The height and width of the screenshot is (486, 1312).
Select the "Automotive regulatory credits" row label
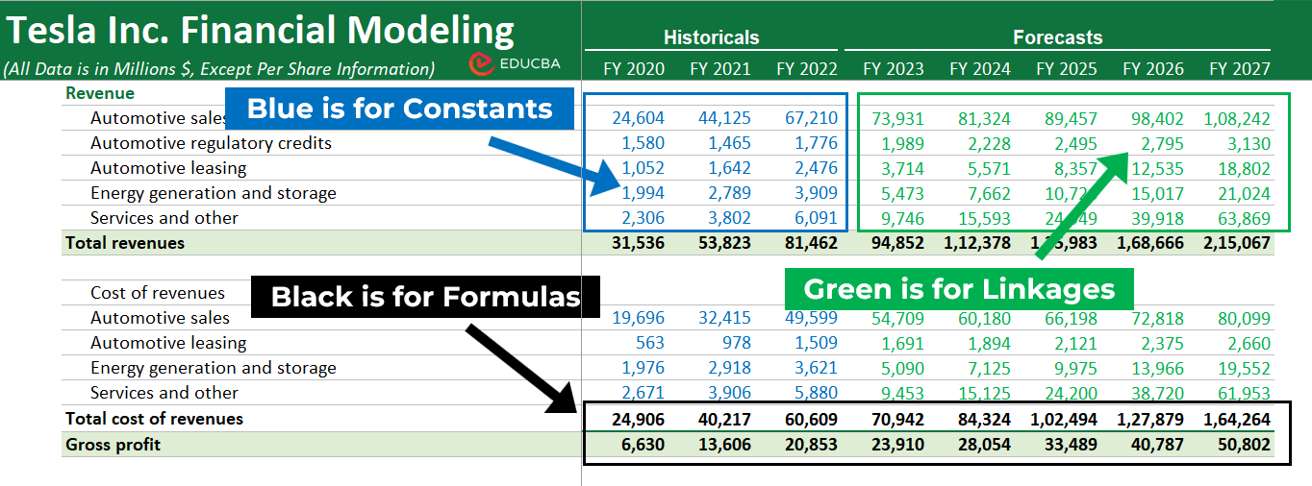point(211,143)
